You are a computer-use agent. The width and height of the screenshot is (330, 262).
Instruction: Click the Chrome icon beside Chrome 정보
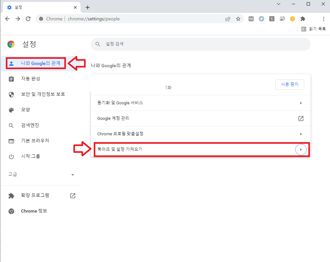(x=11, y=211)
